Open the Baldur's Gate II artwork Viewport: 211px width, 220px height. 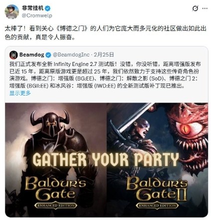click(157, 160)
